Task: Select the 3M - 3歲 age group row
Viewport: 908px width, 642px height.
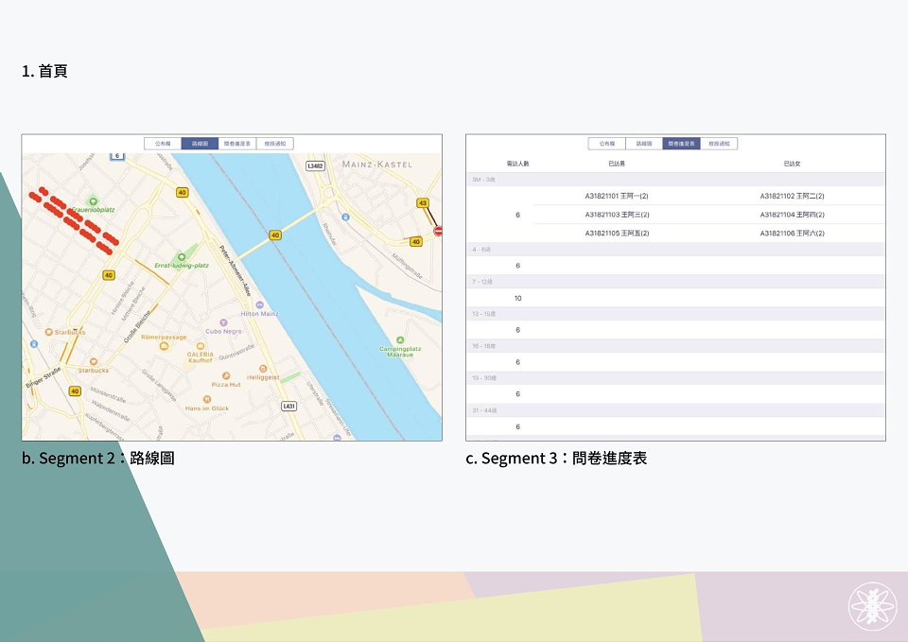Action: [675, 180]
